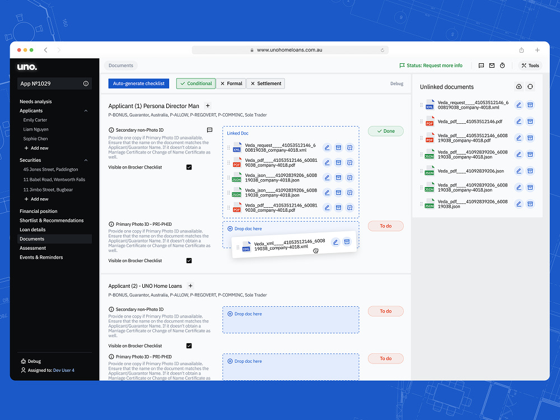
Task: Select security 11 Babel Road, Wentworth Falls
Action: pos(54,180)
